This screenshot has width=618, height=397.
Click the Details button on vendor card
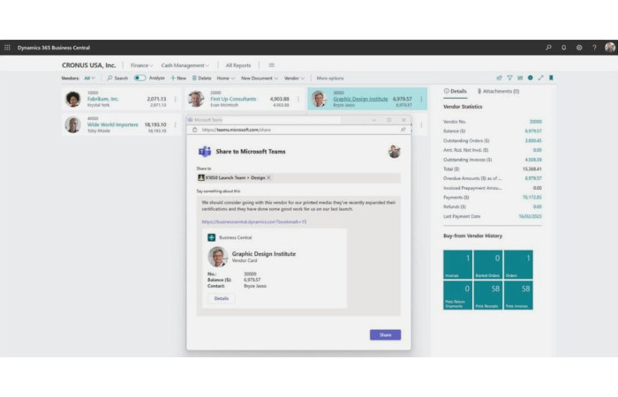pos(221,298)
